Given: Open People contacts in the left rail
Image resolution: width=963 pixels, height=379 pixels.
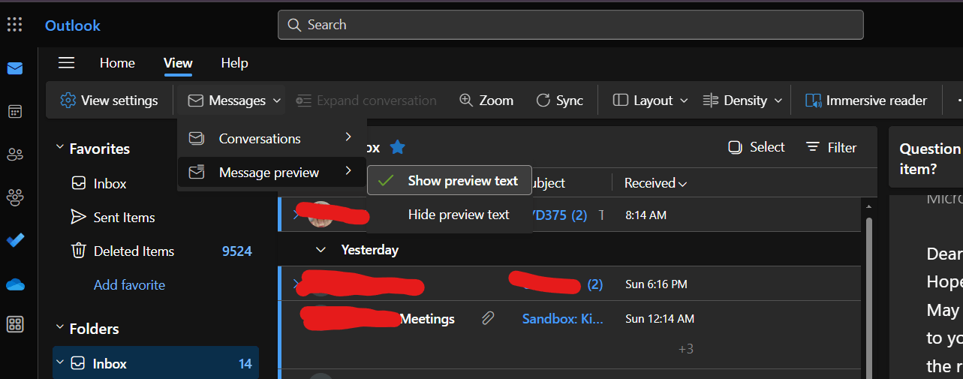Looking at the screenshot, I should coord(15,155).
